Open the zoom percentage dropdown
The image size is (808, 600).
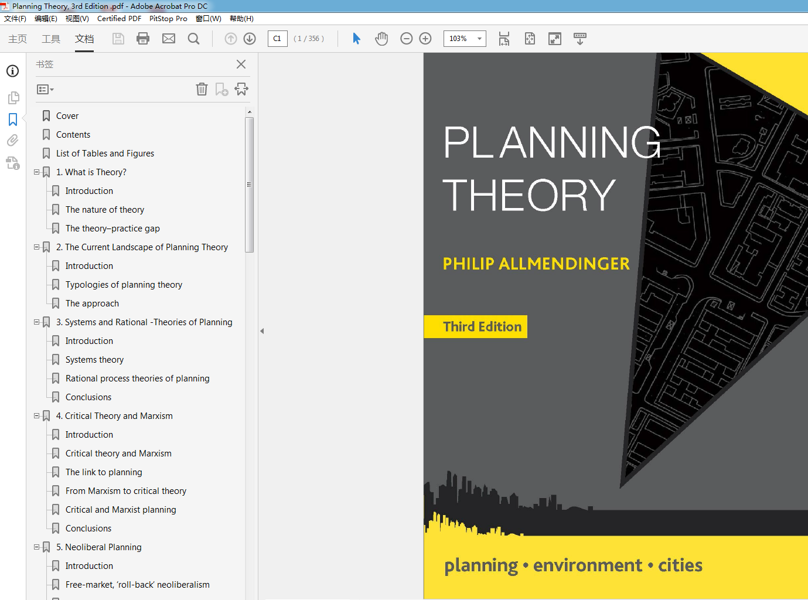click(479, 39)
